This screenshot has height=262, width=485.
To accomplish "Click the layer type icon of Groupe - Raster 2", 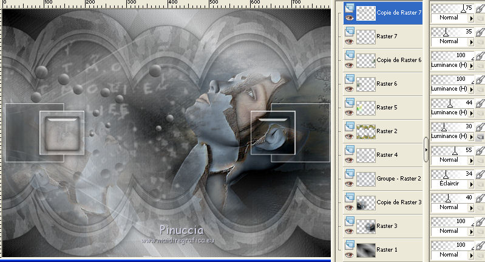I will [x=349, y=174].
